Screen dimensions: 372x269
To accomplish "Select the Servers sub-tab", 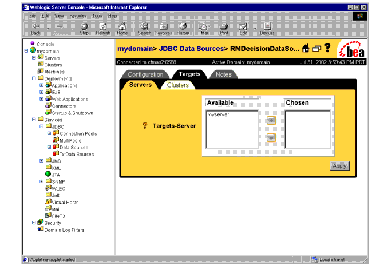I will click(140, 85).
